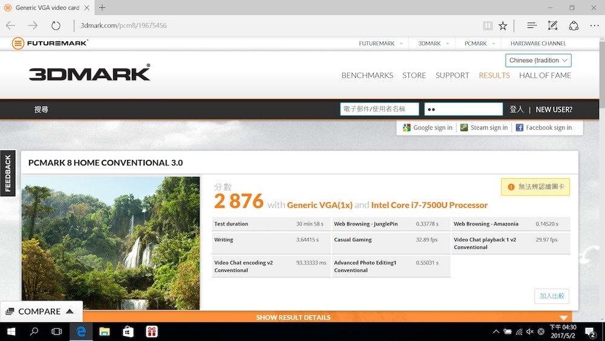Click Google sign in icon
Screen dimensions: 605x341
407,127
